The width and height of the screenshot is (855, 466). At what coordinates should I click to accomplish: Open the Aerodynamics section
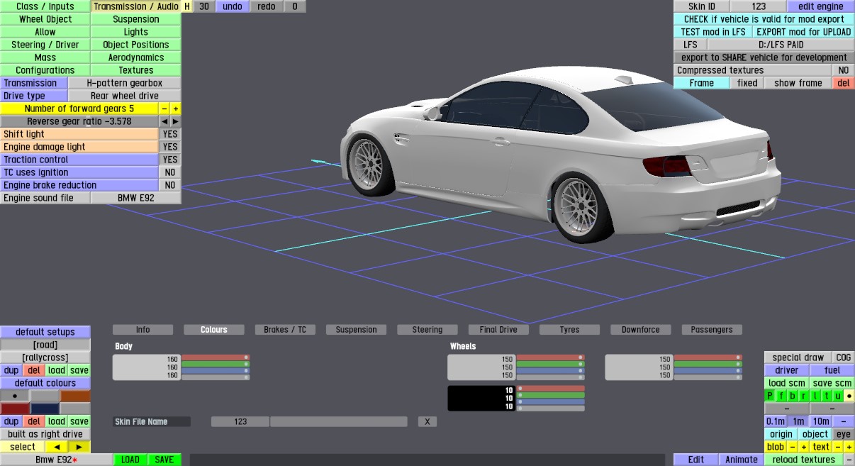pyautogui.click(x=136, y=57)
